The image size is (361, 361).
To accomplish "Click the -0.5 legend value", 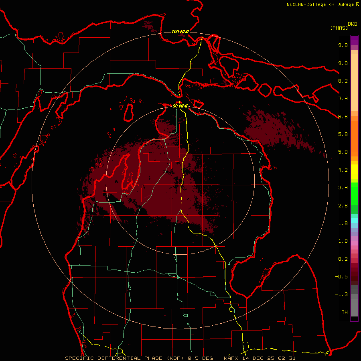I will tap(341, 277).
